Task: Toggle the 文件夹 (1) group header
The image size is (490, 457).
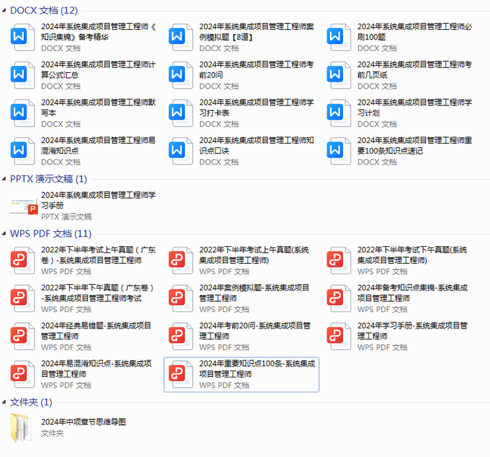Action: (5, 403)
